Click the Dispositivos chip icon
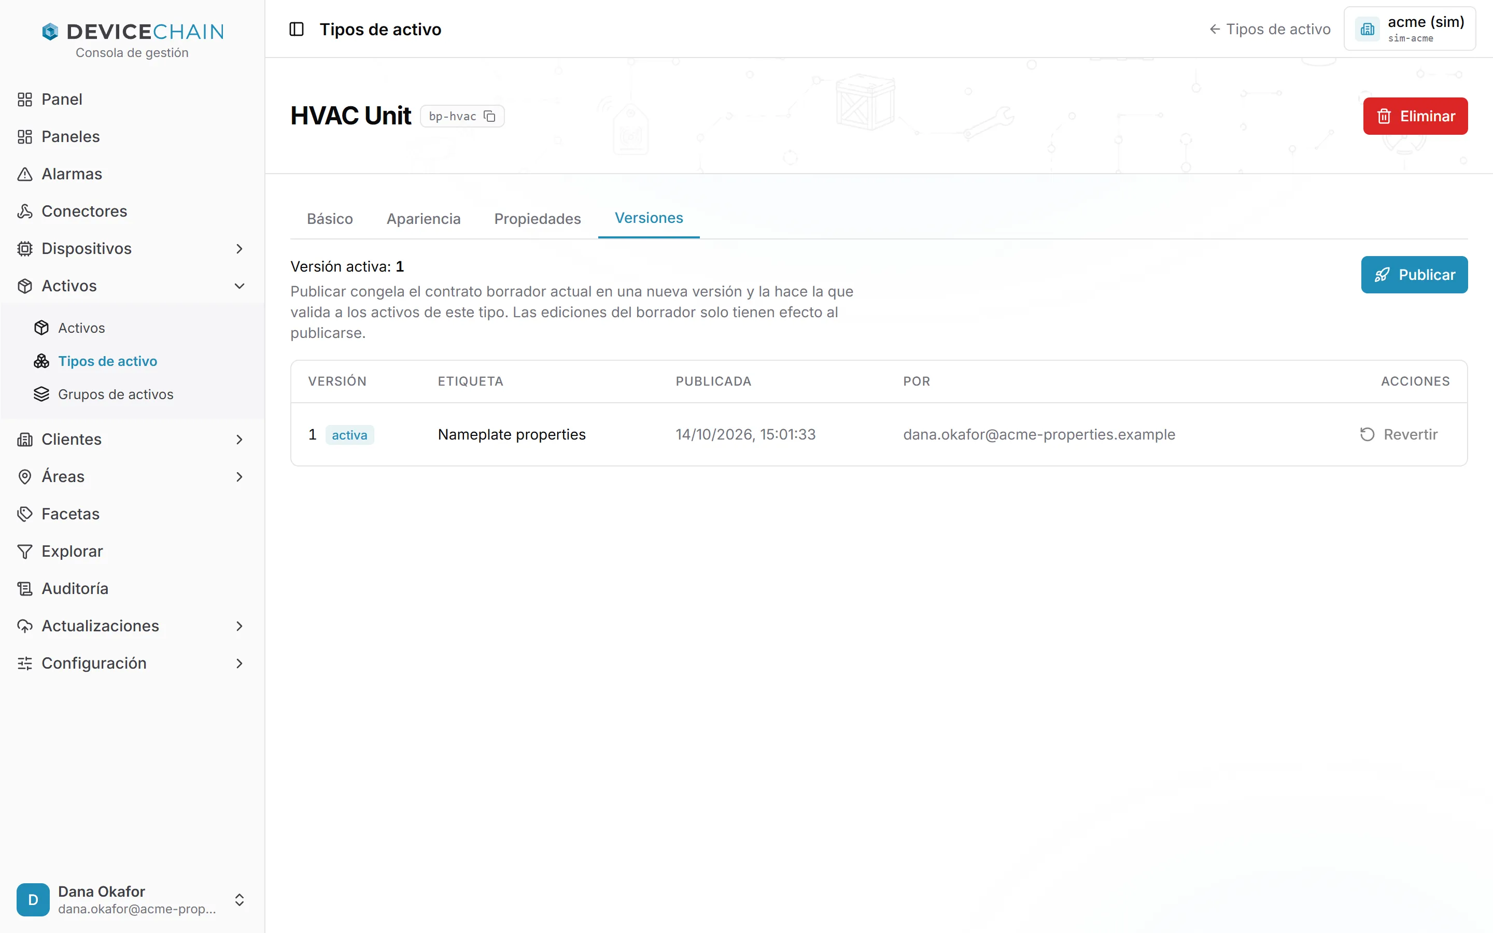1493x933 pixels. point(25,249)
